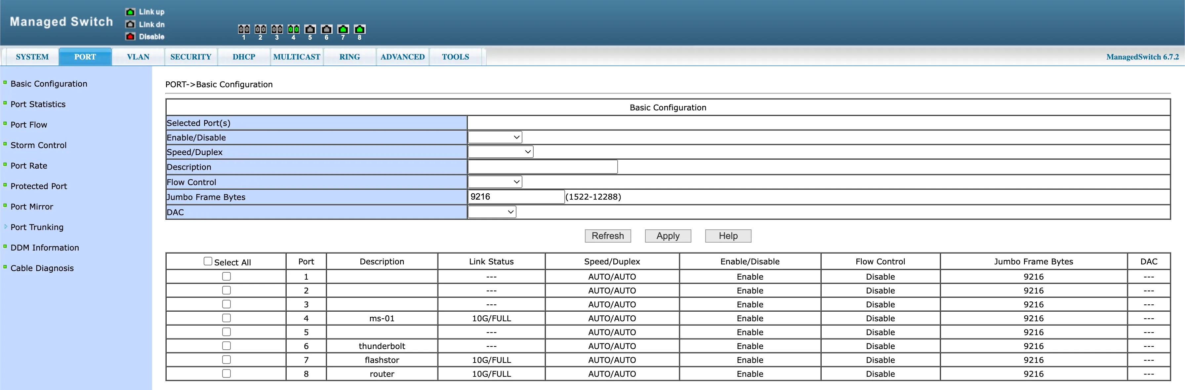Image resolution: width=1185 pixels, height=390 pixels.
Task: Click the Help button
Action: 728,236
